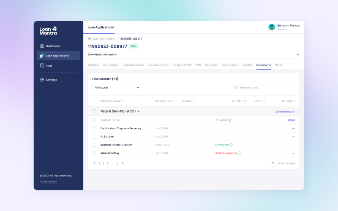Click the Certificate of Corporate Secretary name
This screenshot has width=338, height=211.
(121, 128)
